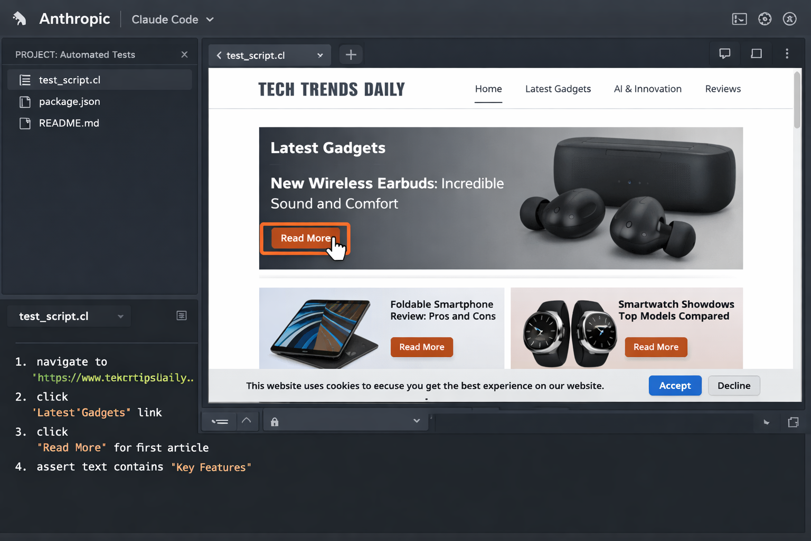Go to the Home nav tab

pyautogui.click(x=488, y=89)
